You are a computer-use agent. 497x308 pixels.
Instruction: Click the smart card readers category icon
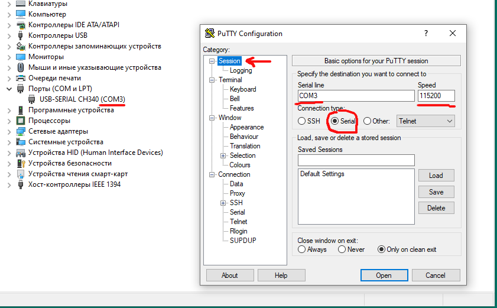point(21,174)
